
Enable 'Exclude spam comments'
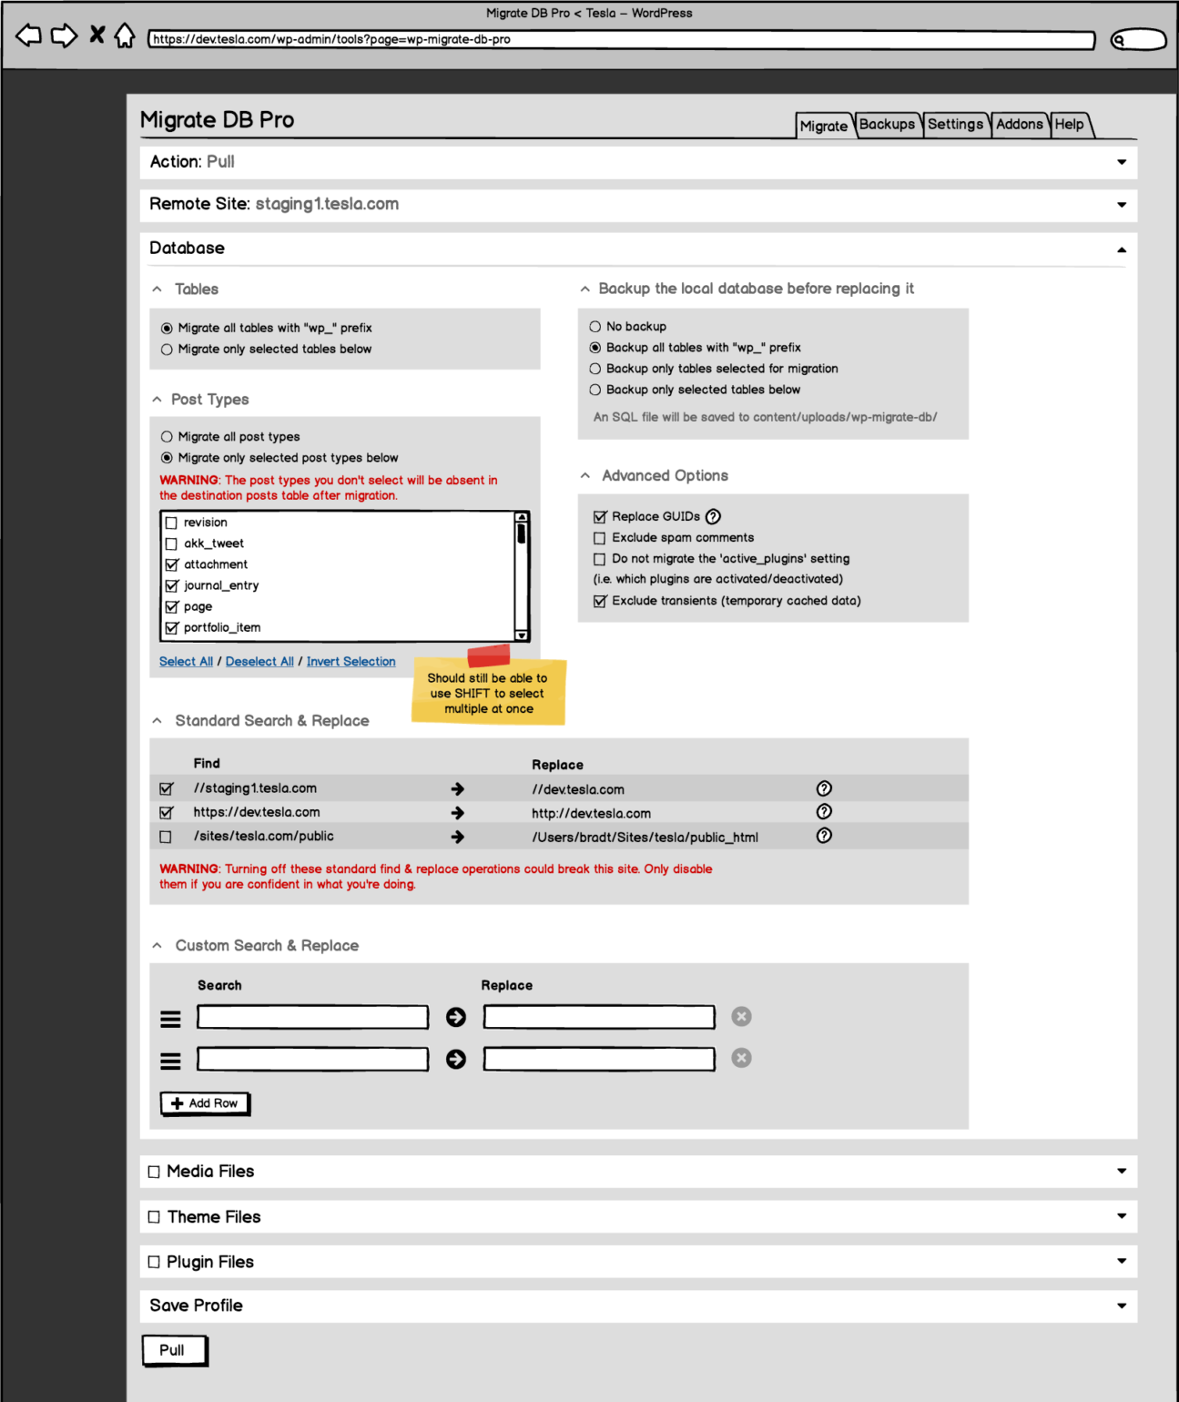(599, 538)
